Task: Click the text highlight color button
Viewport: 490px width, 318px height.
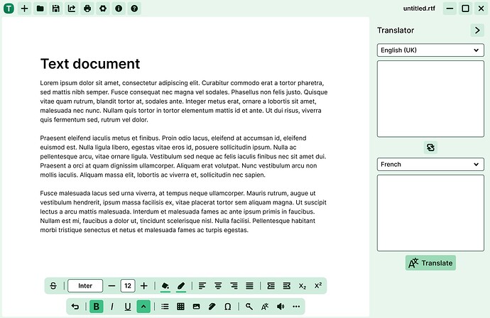Action: pos(181,286)
